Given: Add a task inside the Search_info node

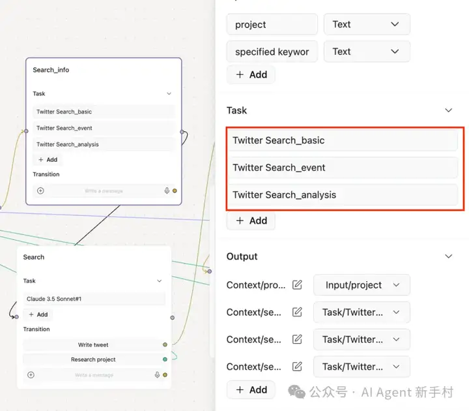Looking at the screenshot, I should coord(48,159).
